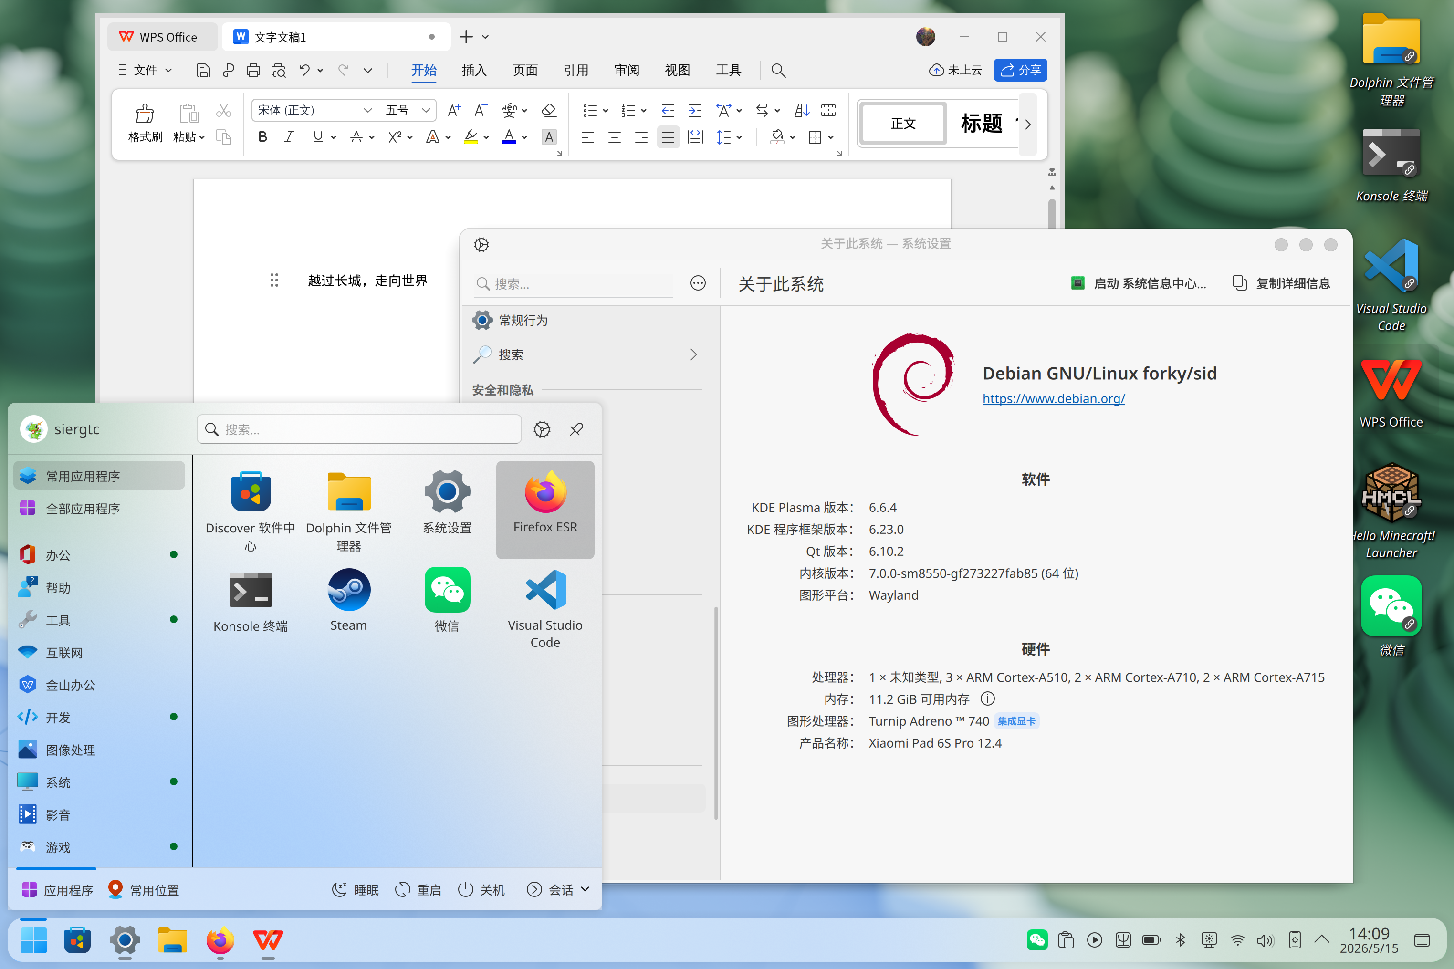Click the print preview icon in WPS
Viewport: 1454px width, 969px height.
[279, 71]
